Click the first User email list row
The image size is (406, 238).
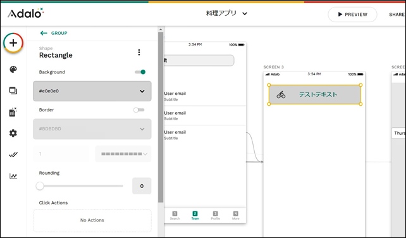pyautogui.click(x=204, y=96)
